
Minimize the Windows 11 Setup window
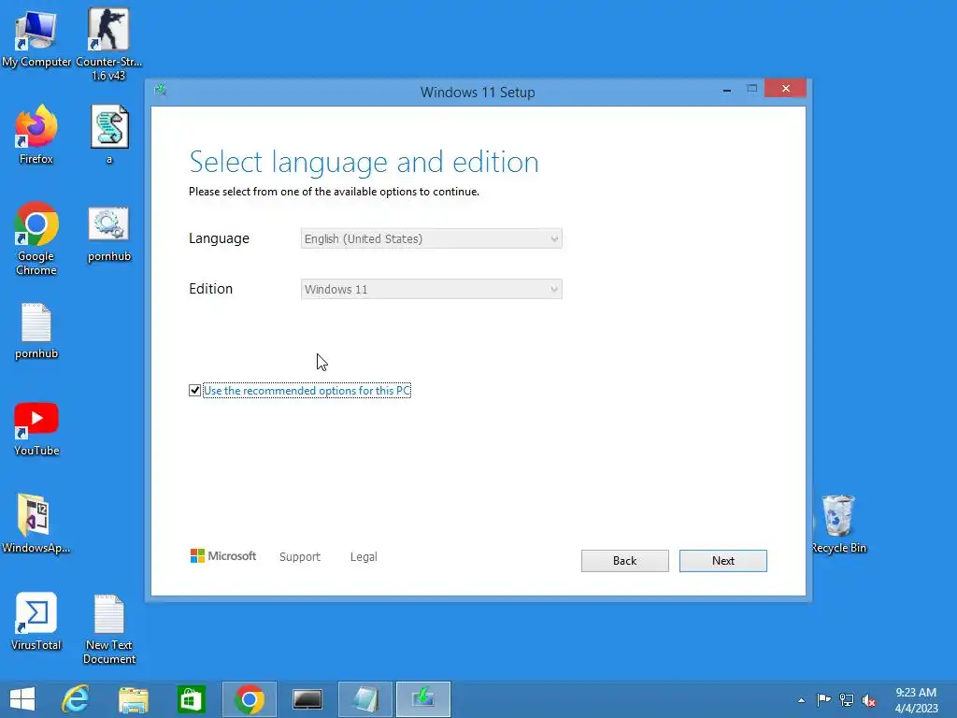point(727,90)
